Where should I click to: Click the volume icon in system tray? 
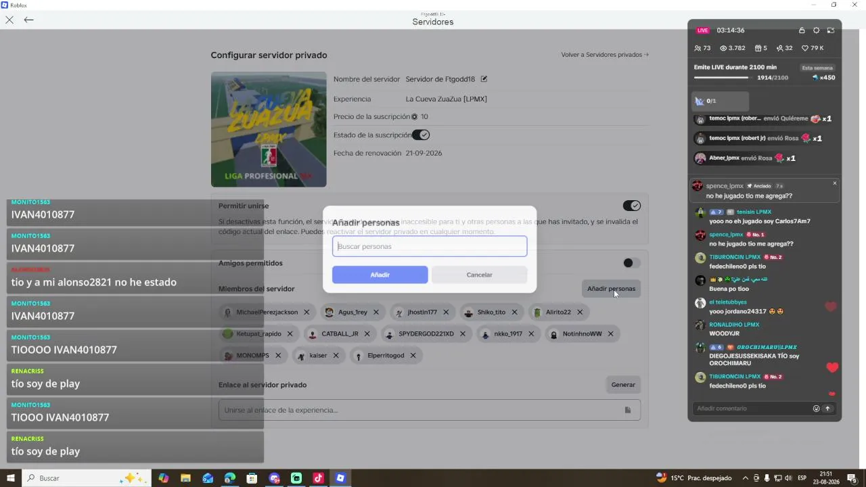coord(788,478)
